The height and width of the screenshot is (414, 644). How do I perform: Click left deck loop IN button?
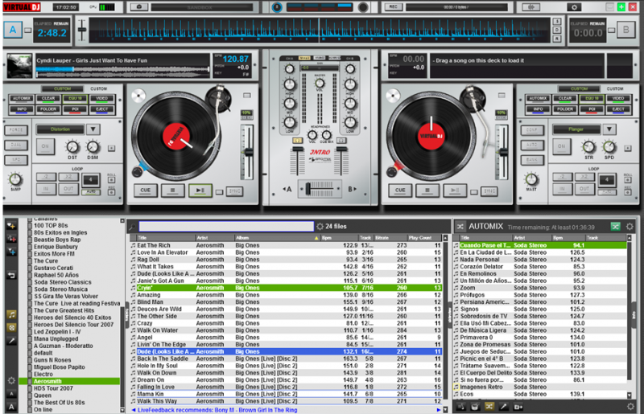(x=46, y=189)
